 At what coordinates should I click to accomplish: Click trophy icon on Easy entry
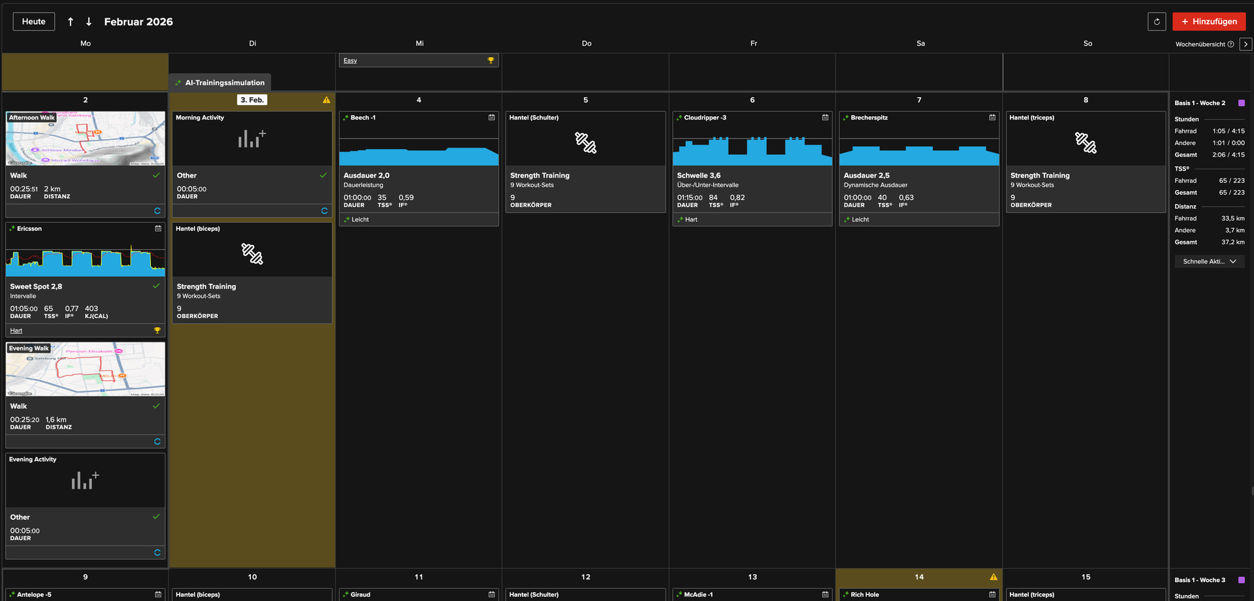(490, 61)
